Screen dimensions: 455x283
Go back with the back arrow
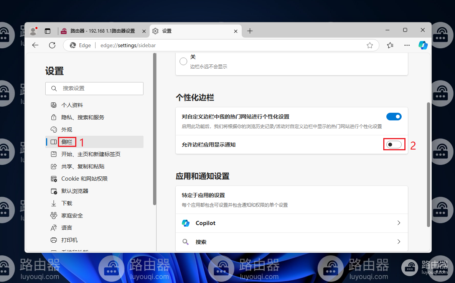click(x=35, y=45)
